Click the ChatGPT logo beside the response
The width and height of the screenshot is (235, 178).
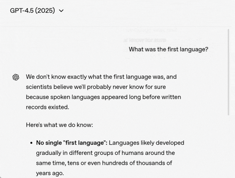tap(16, 77)
